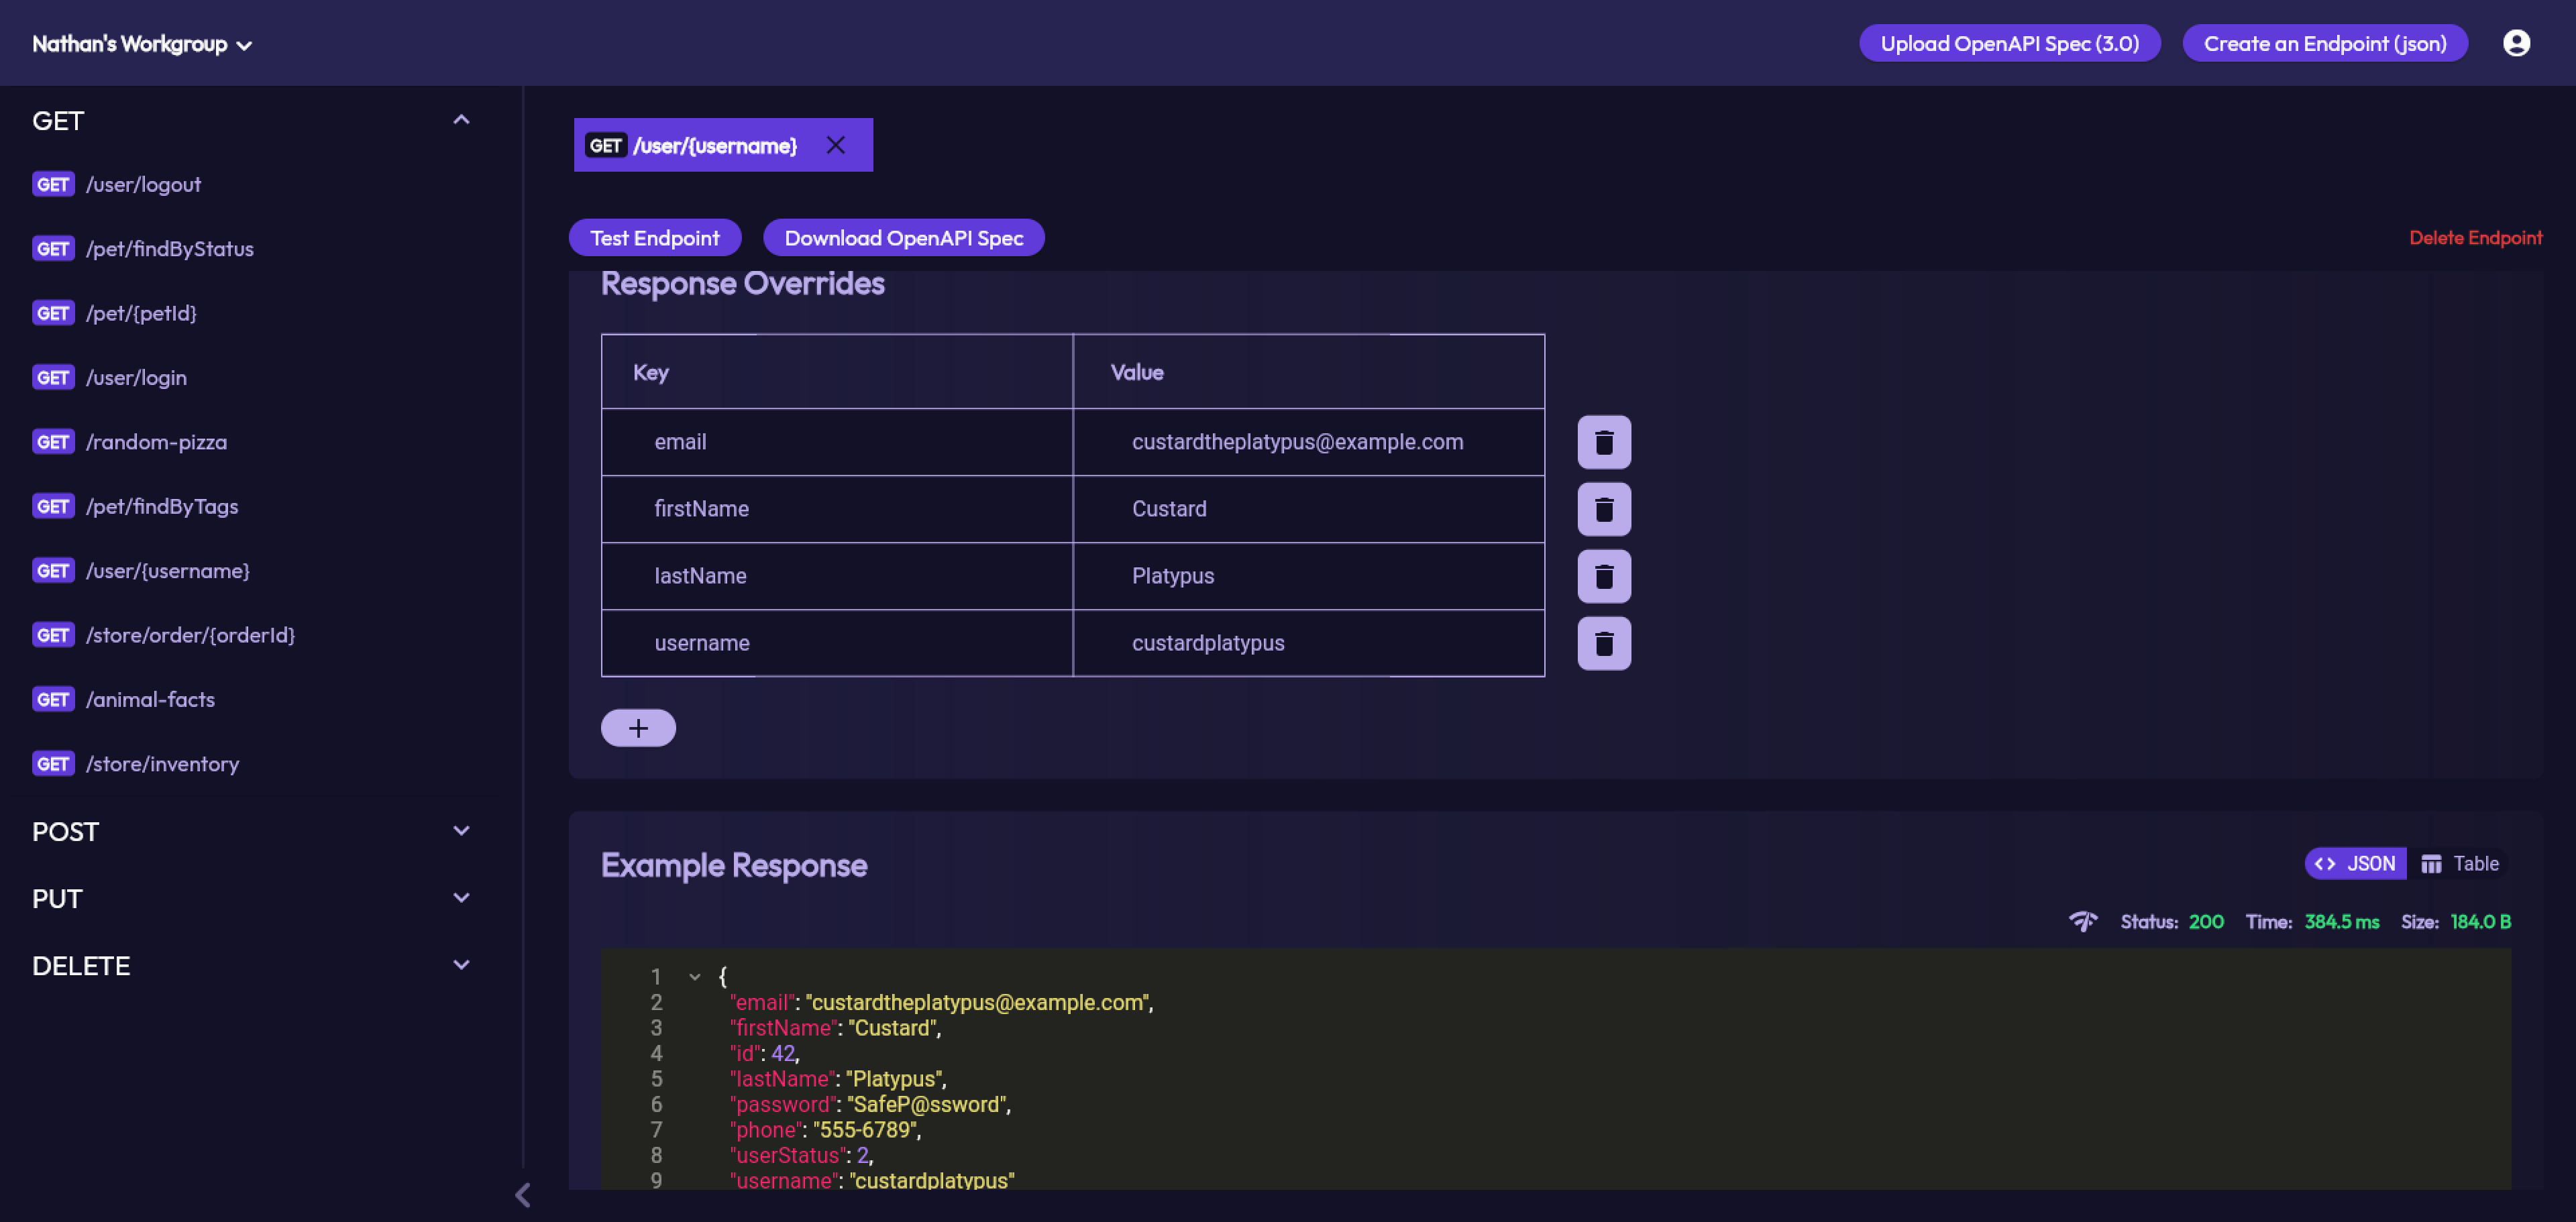Edit the firstName key field
This screenshot has width=2576, height=1222.
click(x=837, y=509)
